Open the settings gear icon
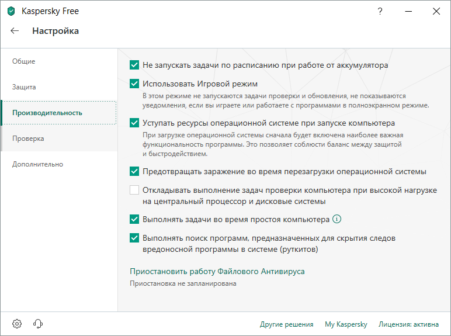This screenshot has width=451, height=336. click(x=17, y=324)
